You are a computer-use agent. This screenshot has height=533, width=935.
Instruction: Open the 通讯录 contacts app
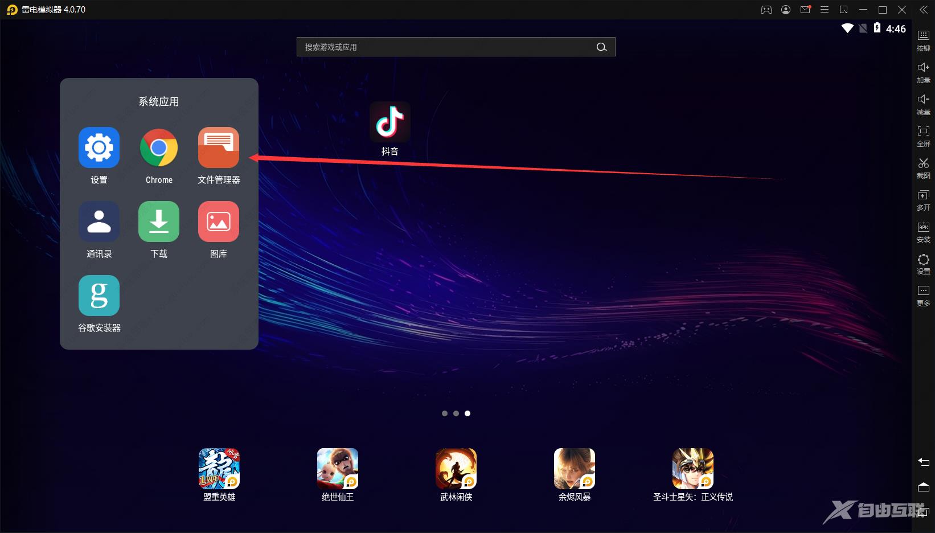99,222
